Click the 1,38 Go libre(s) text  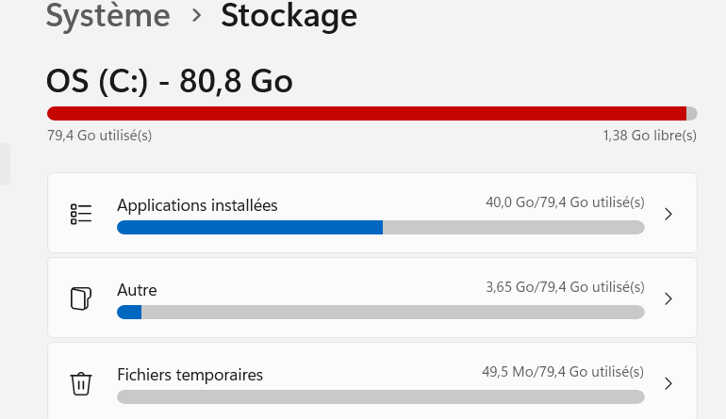point(649,136)
